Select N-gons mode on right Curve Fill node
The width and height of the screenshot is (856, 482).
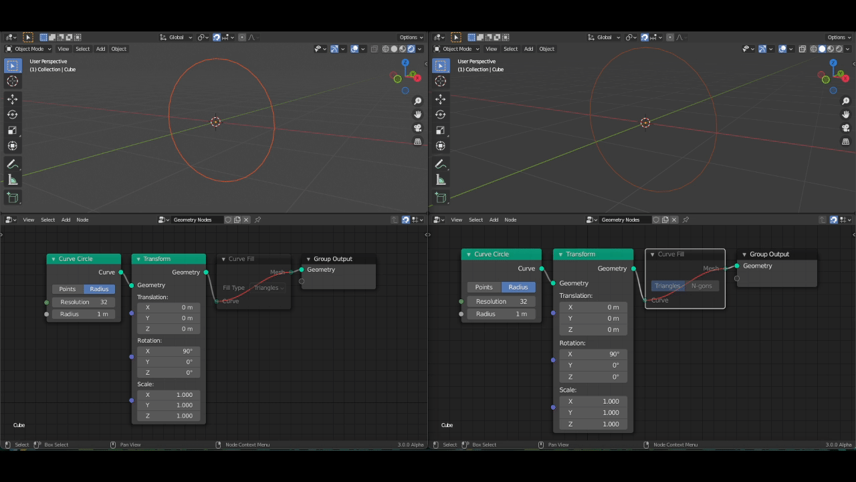(702, 286)
